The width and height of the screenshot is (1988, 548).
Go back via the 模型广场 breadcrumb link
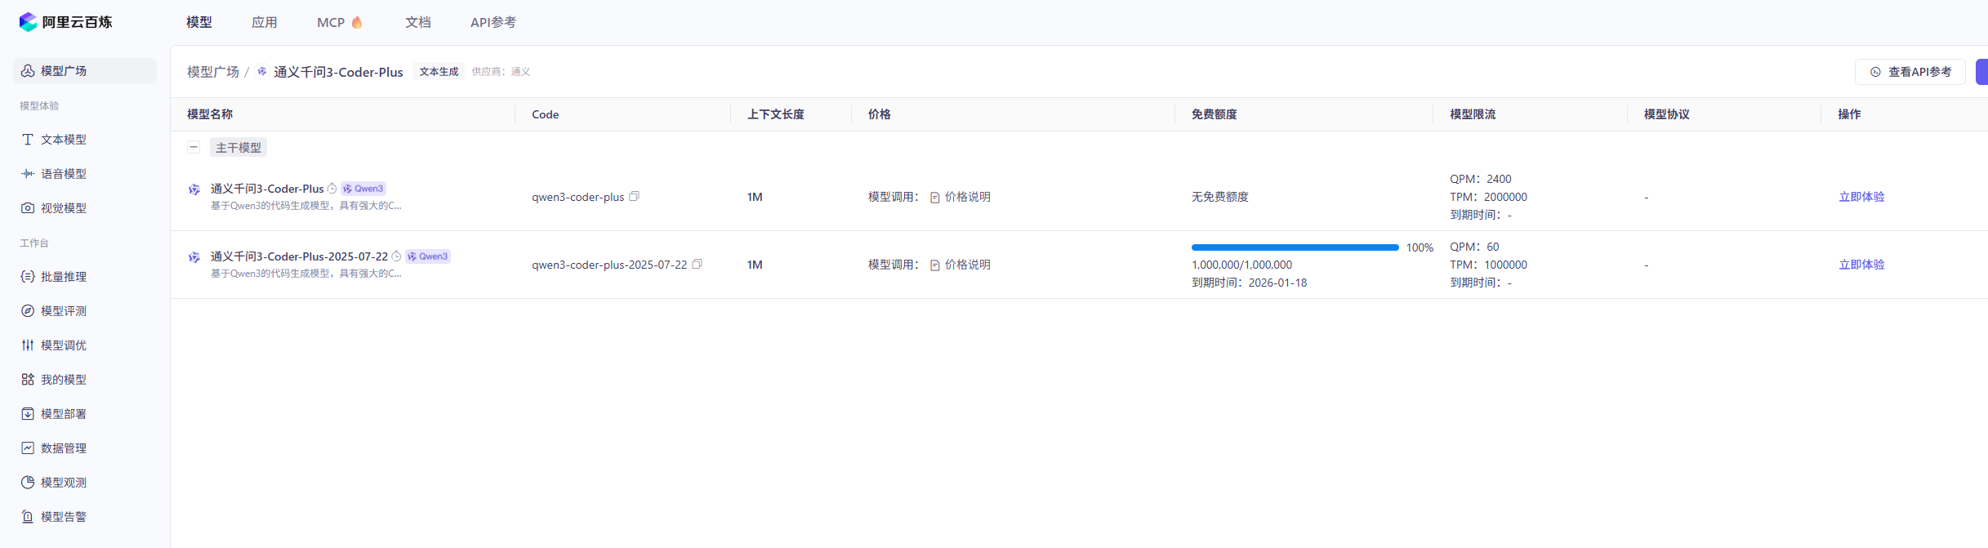213,72
